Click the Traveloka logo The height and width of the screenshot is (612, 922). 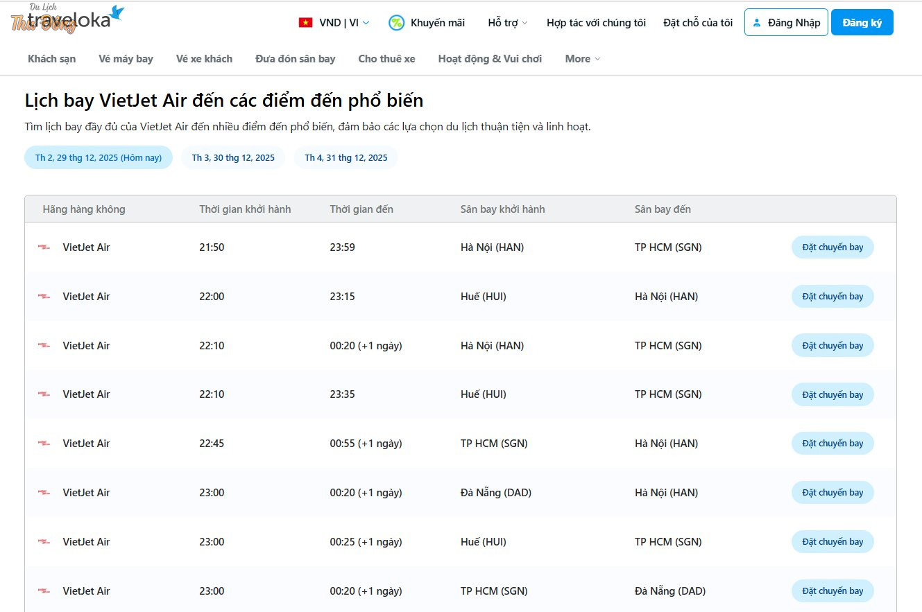68,19
